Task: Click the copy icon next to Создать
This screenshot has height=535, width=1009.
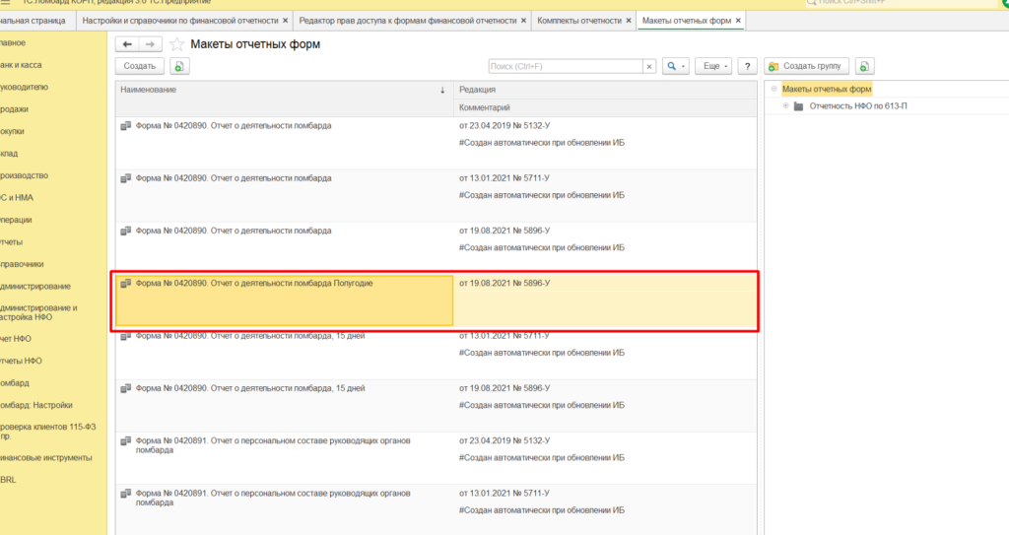Action: 178,66
